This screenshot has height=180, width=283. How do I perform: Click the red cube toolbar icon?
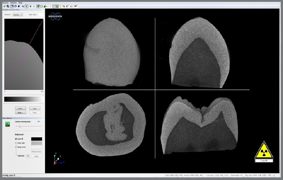click(67, 6)
